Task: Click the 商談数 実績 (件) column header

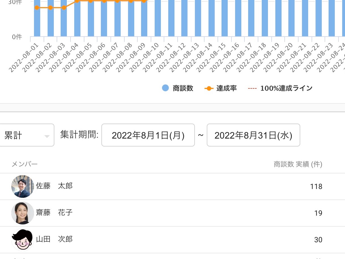Action: point(298,164)
